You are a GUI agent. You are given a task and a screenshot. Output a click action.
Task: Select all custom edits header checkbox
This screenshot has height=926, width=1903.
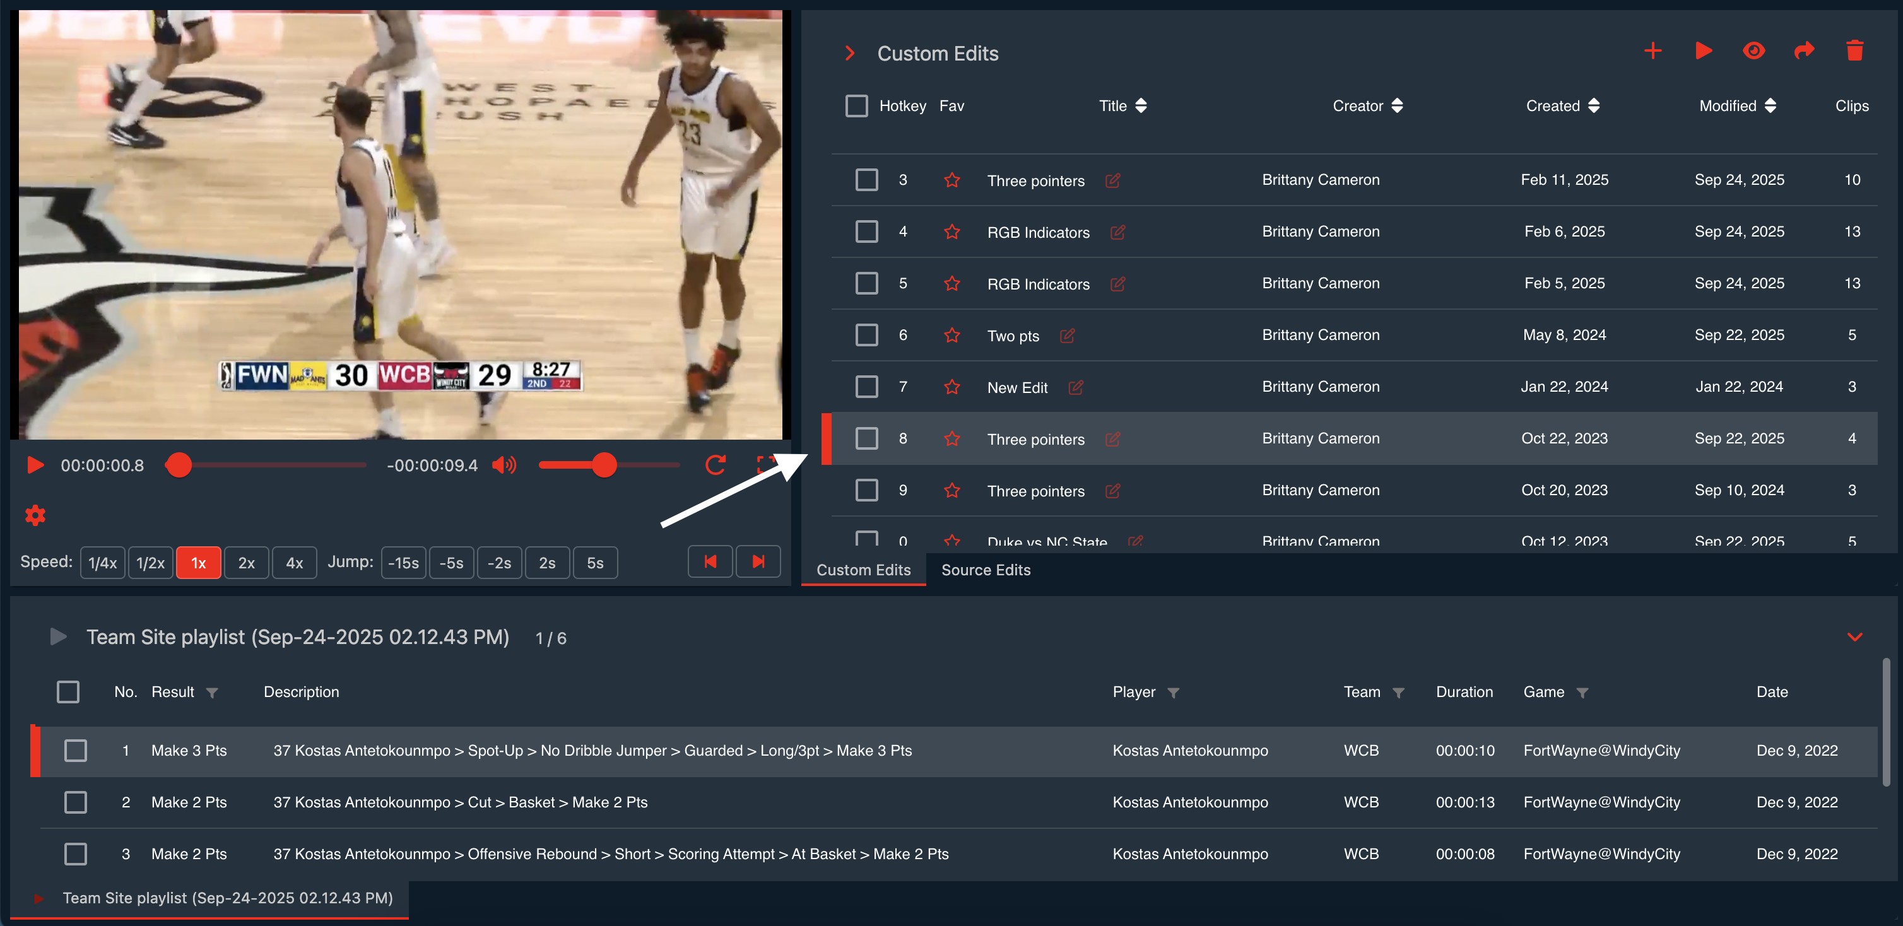(856, 107)
